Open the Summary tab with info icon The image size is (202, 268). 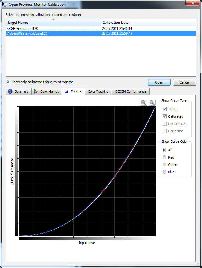click(18, 91)
